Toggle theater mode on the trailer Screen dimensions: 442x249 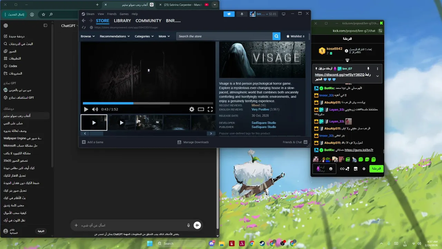201,109
